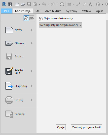
Task: Switch to the Architektura ribbon tab
Action: pyautogui.click(x=53, y=11)
